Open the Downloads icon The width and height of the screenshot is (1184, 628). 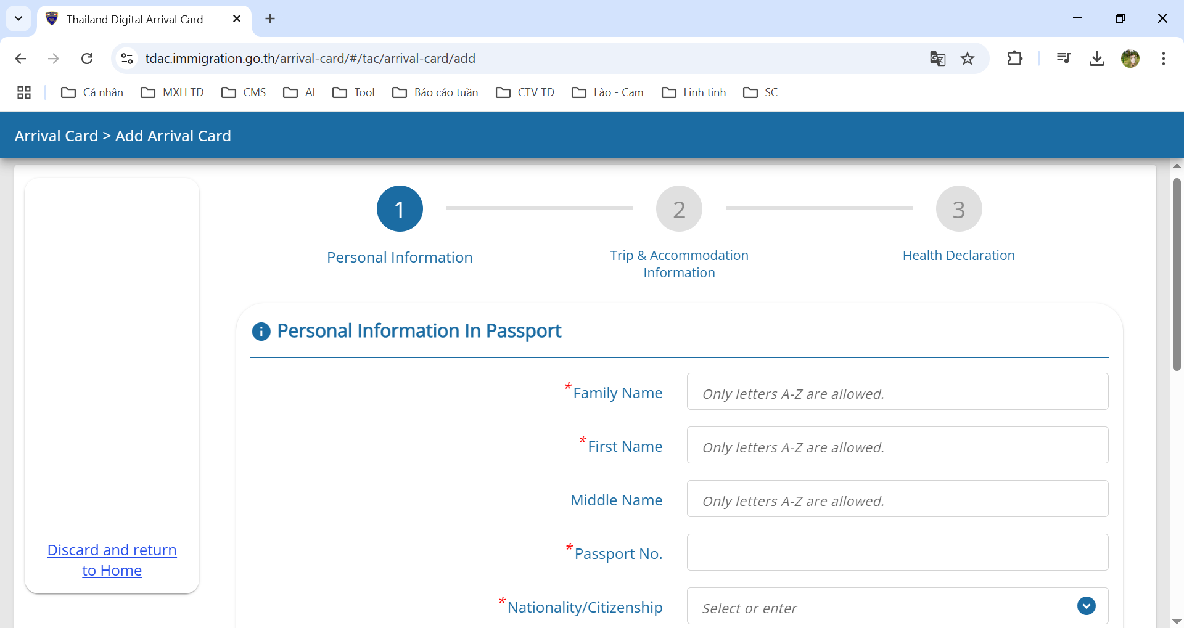click(x=1097, y=59)
